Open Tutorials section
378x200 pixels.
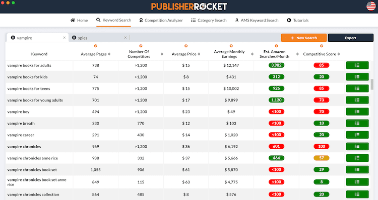[297, 21]
